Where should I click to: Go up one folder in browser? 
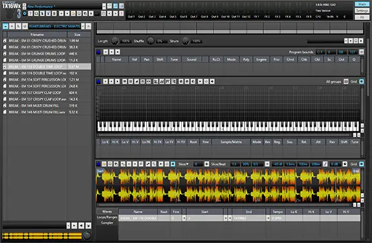tap(18, 26)
